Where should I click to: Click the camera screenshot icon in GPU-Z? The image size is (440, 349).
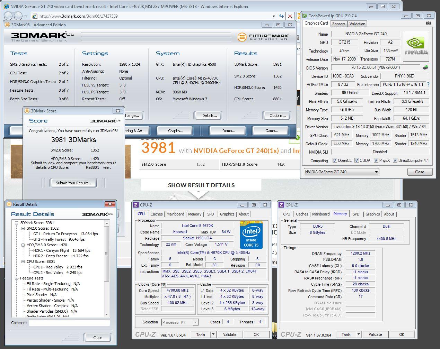click(x=429, y=23)
